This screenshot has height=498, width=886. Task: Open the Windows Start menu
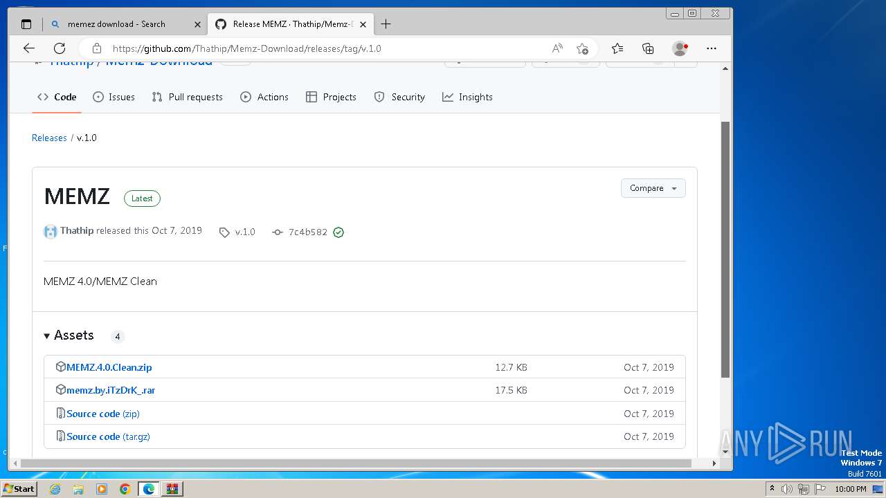(x=19, y=489)
